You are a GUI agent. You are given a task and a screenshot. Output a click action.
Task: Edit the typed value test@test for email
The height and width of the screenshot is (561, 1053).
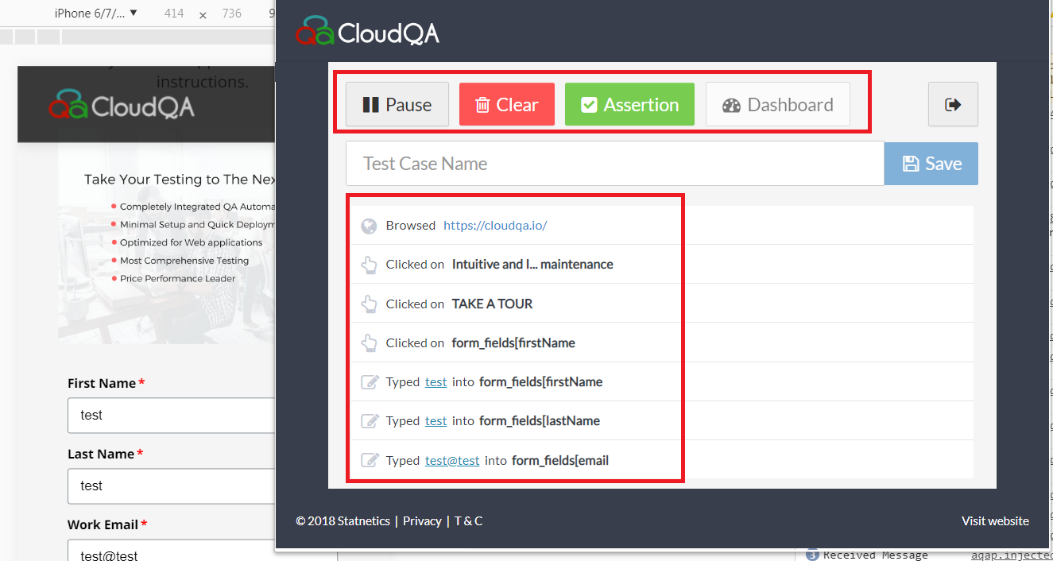click(x=452, y=460)
